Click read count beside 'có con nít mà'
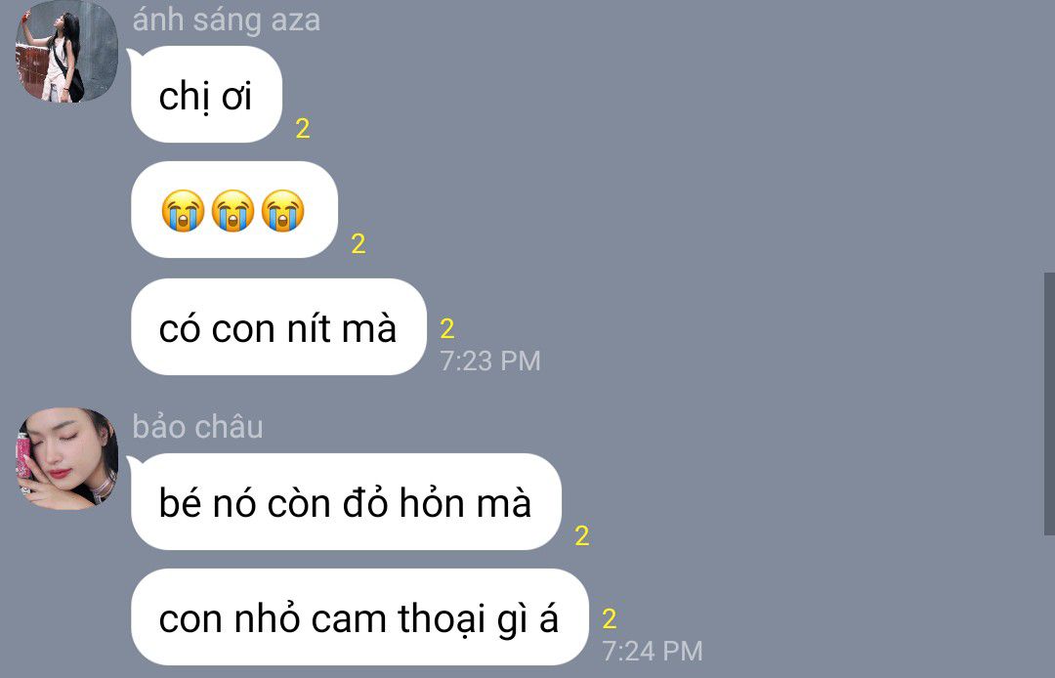Screen dimensions: 1055x678 [x=447, y=329]
